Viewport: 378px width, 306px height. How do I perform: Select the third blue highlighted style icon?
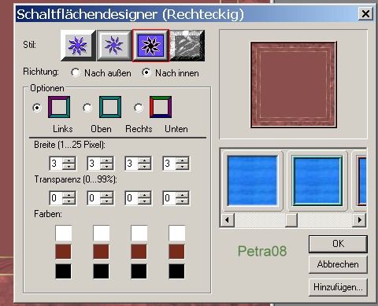point(150,46)
